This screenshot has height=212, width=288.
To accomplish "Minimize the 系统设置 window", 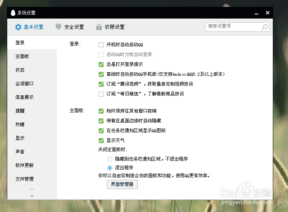I will click(x=257, y=14).
